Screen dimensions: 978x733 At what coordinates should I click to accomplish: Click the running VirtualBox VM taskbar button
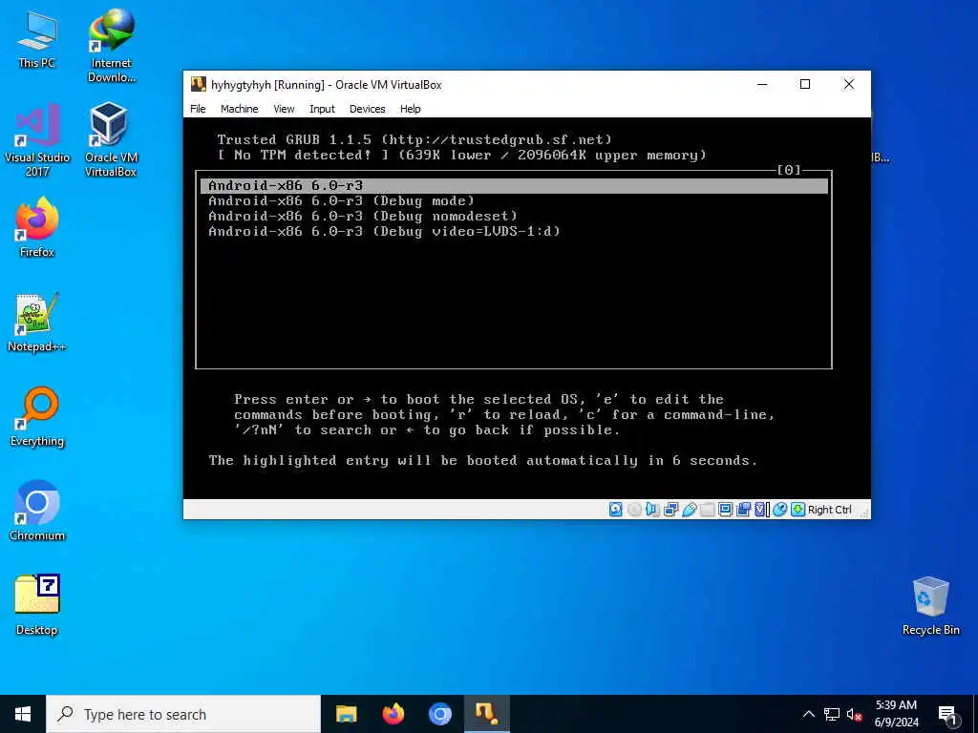click(x=487, y=714)
